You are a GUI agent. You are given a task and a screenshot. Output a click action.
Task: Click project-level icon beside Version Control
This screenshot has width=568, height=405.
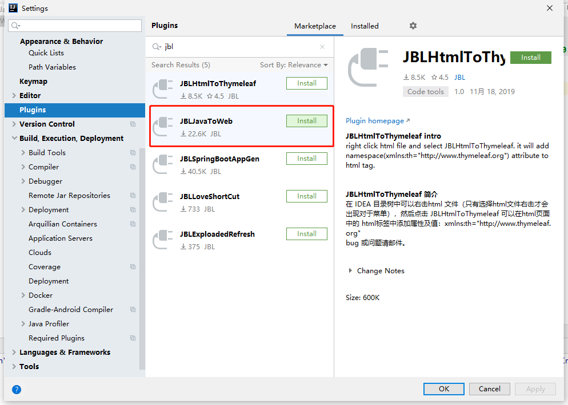coord(133,124)
